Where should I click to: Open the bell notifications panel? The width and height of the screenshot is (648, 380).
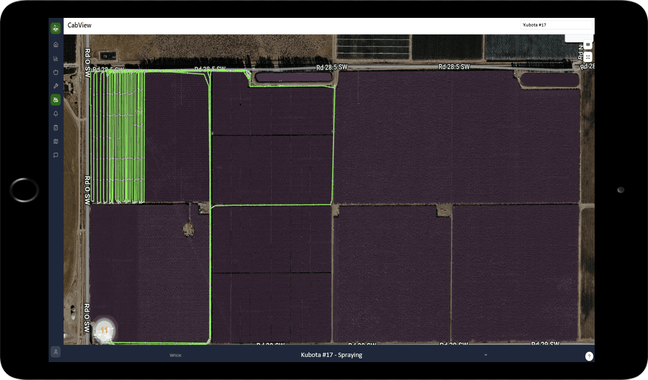tap(56, 113)
